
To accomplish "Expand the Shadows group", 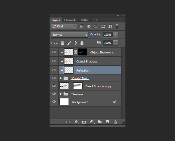I will click(x=61, y=94).
